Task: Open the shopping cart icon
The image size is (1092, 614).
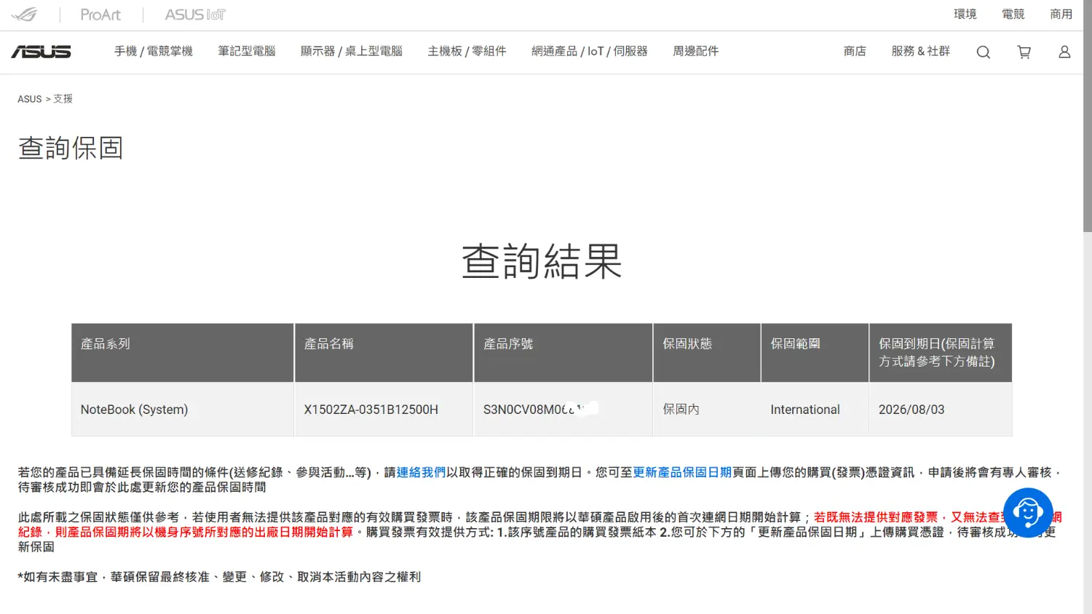Action: [x=1024, y=52]
